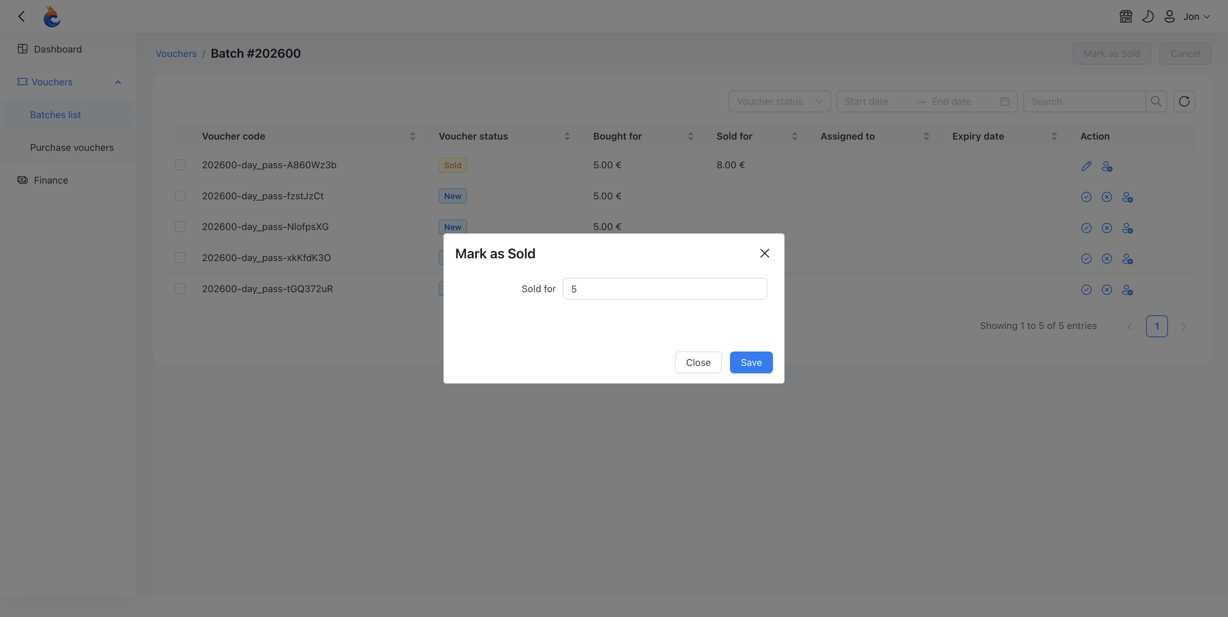The width and height of the screenshot is (1228, 617).
Task: Go to page 1 in pagination
Action: pos(1156,326)
